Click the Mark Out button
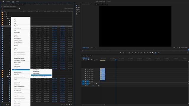Viewport: 189px width, 106px height. 126,53
